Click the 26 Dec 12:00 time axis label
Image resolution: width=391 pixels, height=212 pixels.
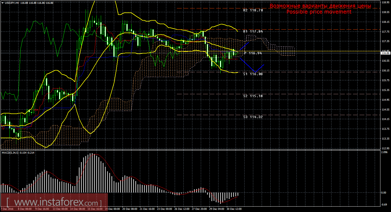click(x=182, y=209)
